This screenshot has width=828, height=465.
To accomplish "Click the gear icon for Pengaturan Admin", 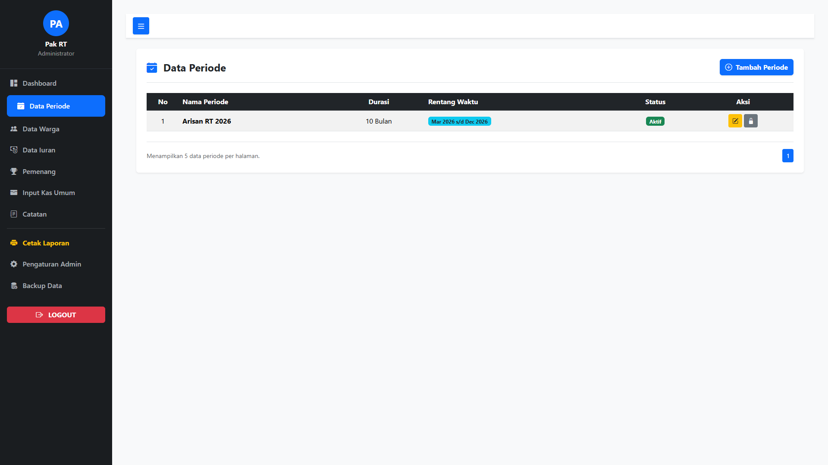I will (14, 264).
